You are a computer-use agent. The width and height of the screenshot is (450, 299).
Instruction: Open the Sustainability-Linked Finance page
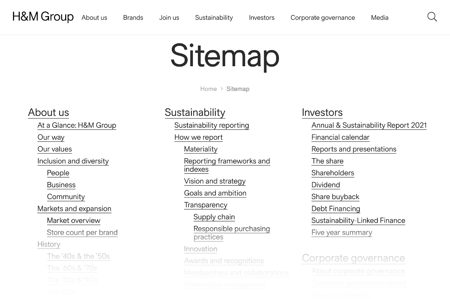(x=358, y=220)
